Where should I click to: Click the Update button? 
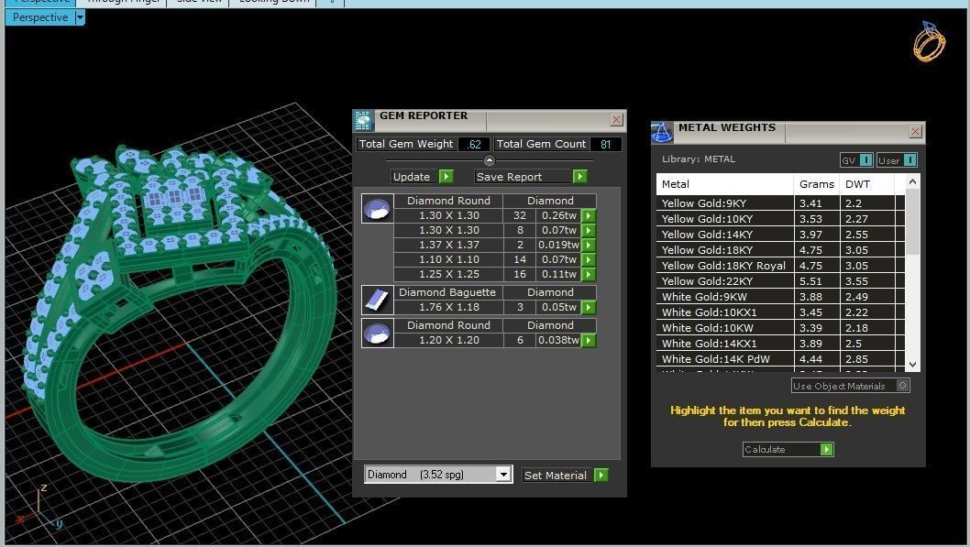point(415,177)
